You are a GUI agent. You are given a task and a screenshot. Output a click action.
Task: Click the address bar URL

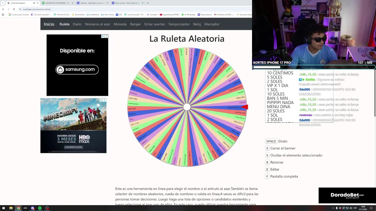[37, 9]
